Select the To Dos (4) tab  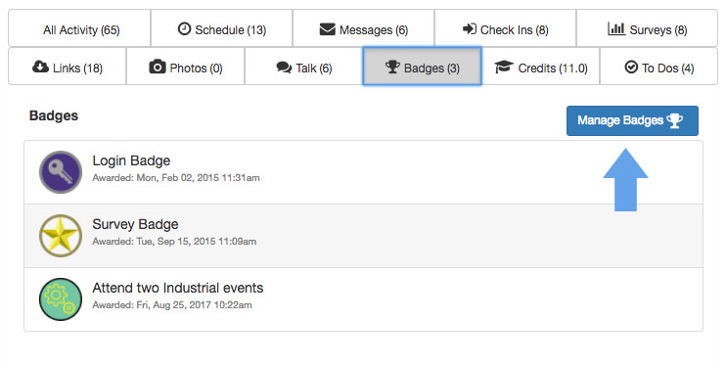point(658,67)
